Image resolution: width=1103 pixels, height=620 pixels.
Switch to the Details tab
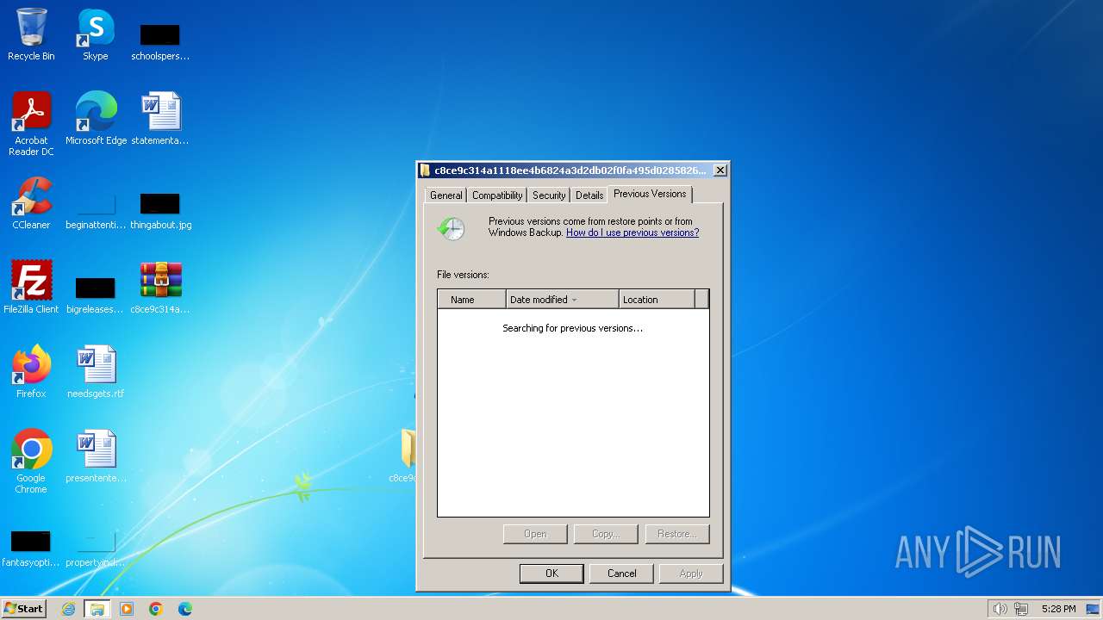[589, 195]
